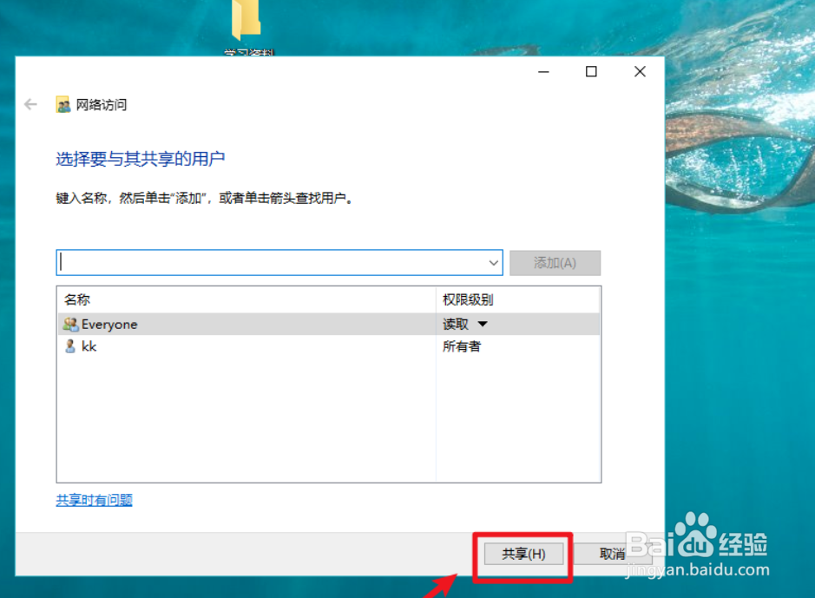Image resolution: width=815 pixels, height=598 pixels.
Task: Click inside the empty user name field
Action: [260, 262]
